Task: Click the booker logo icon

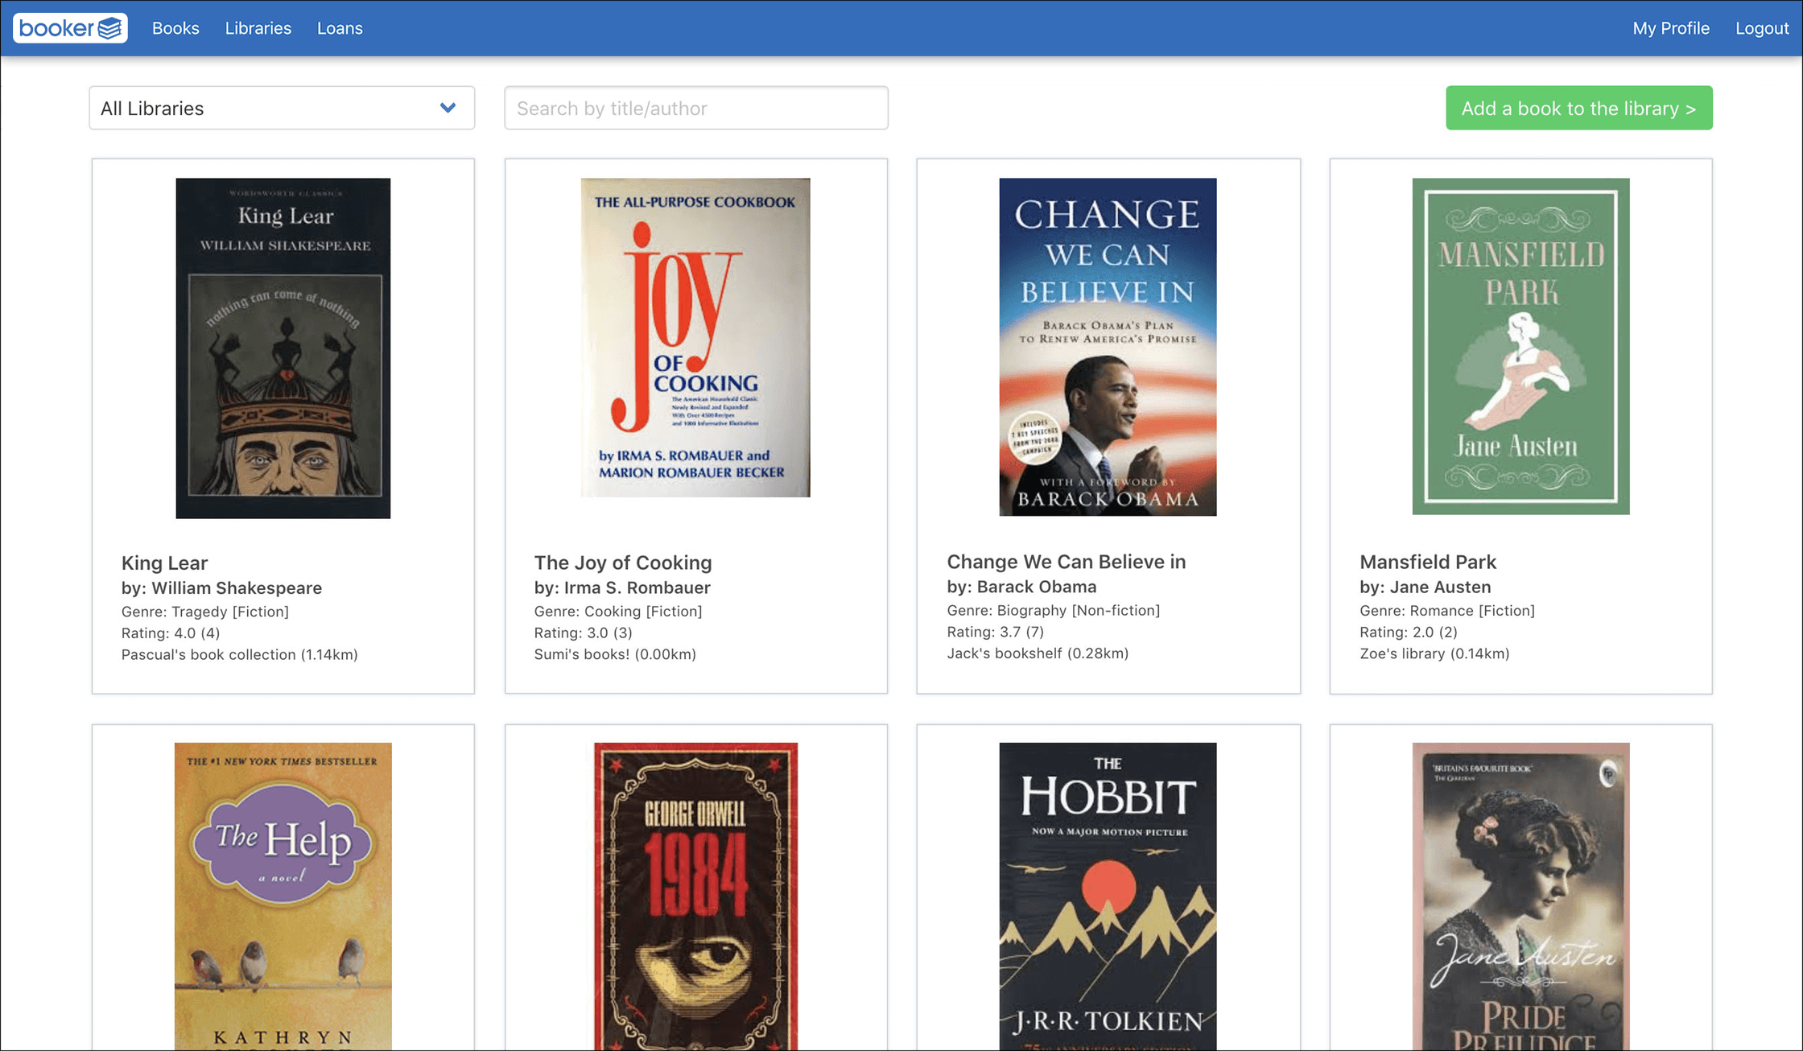Action: [70, 28]
